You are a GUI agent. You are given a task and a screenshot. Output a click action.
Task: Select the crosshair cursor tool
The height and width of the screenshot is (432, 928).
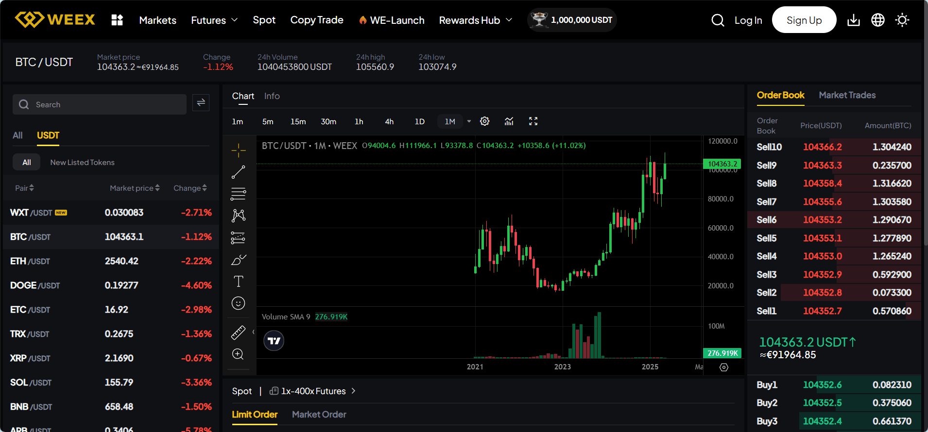point(238,150)
